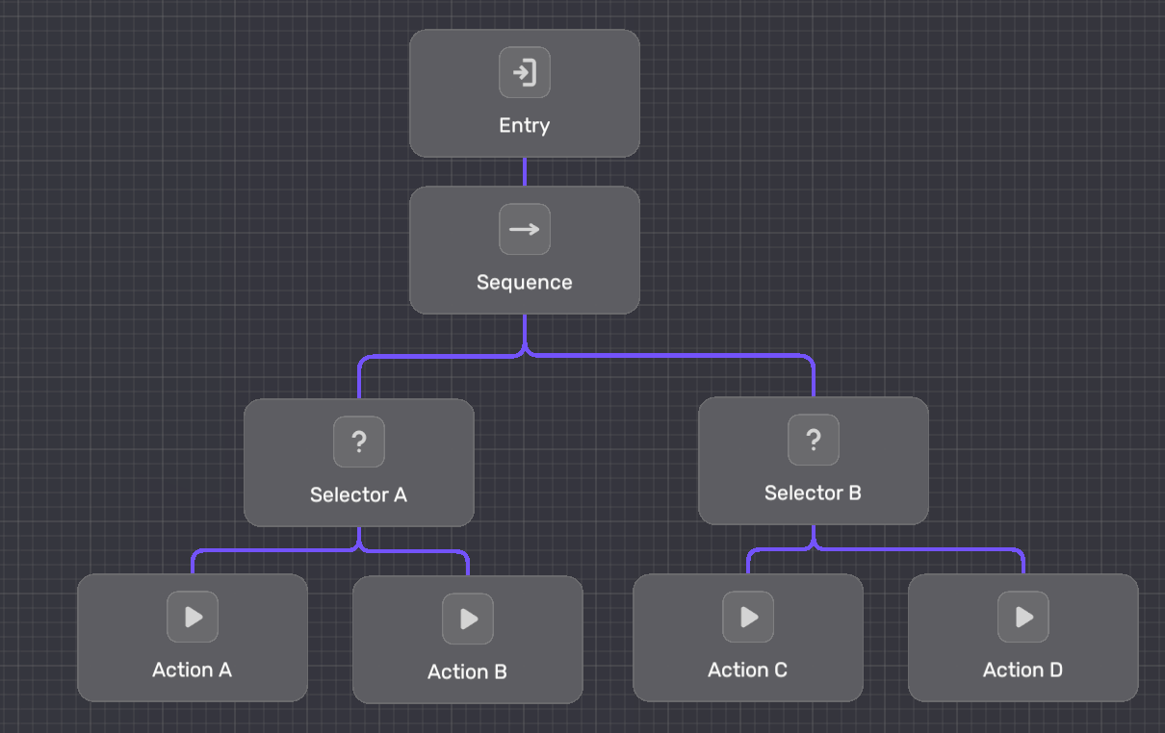The image size is (1165, 733).
Task: Select the Selector A label text
Action: tap(359, 495)
